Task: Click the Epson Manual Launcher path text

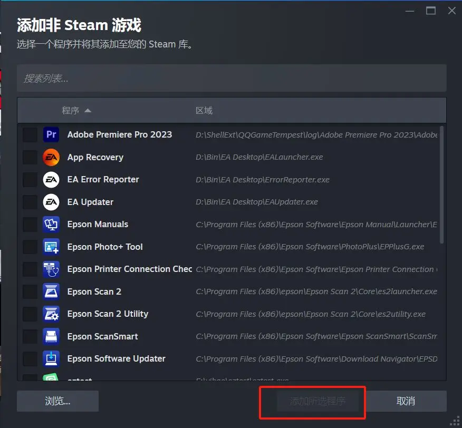Action: (x=316, y=225)
